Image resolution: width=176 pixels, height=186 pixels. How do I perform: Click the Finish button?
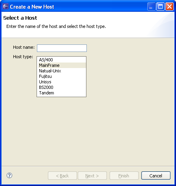pos(124,176)
